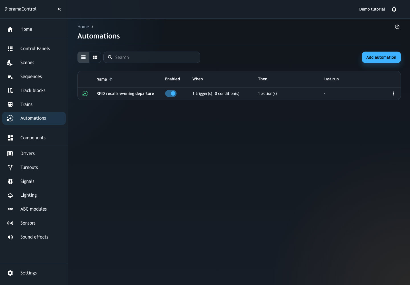Navigate to Signals
410x285 pixels.
(34, 182)
